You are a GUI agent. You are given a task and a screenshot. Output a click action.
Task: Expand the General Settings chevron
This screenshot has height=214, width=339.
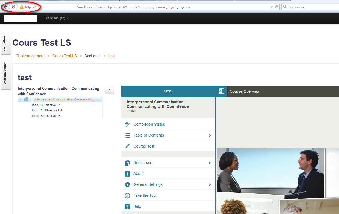pyautogui.click(x=210, y=185)
